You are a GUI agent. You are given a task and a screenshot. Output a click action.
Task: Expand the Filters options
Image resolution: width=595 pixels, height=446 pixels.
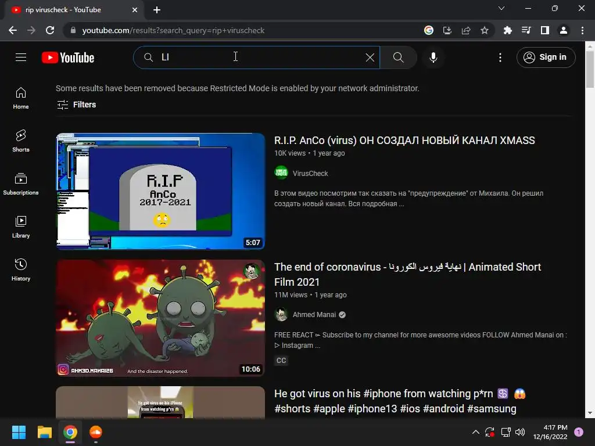(x=76, y=105)
